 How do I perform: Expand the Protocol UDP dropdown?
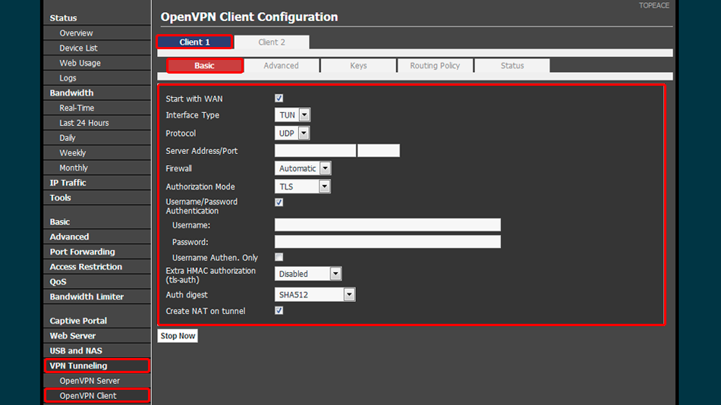point(292,133)
